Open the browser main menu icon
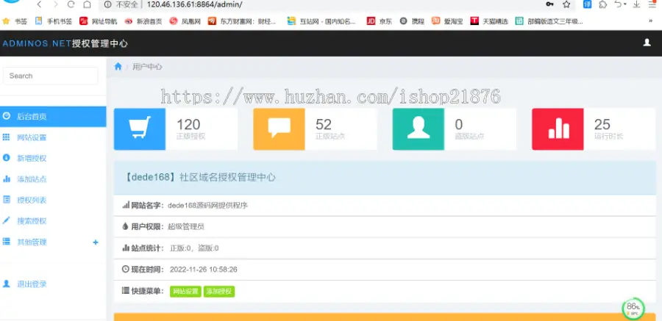662x321 pixels. click(652, 4)
